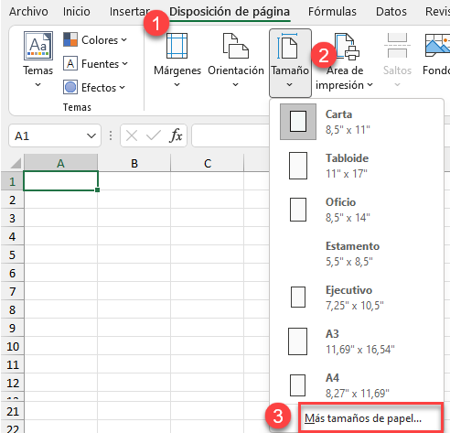Select column A header
The image size is (450, 433).
click(60, 163)
